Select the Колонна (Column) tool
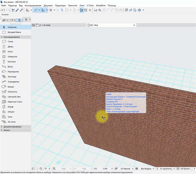196x174 pixels. tap(11, 62)
